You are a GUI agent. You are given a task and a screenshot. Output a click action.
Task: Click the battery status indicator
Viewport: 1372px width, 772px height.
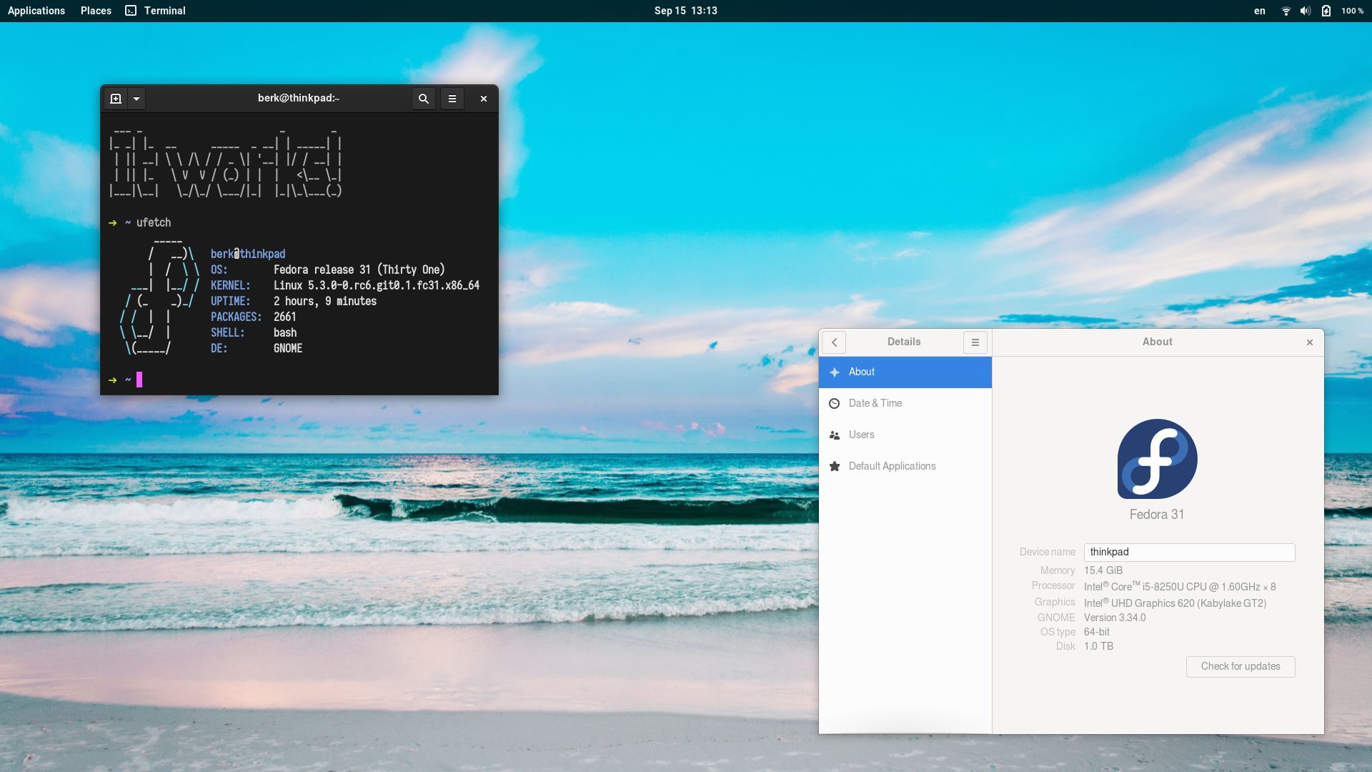[1326, 11]
